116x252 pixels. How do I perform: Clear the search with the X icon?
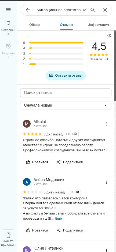click(105, 10)
